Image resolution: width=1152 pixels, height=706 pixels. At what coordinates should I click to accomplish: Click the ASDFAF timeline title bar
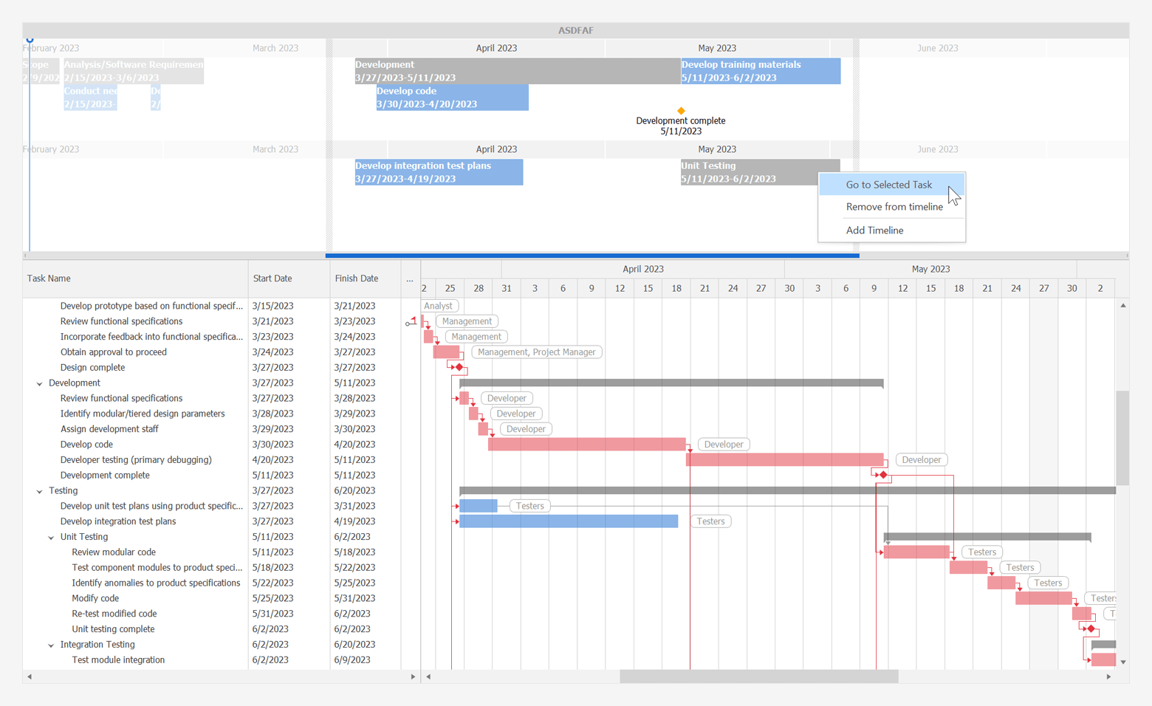tap(576, 30)
